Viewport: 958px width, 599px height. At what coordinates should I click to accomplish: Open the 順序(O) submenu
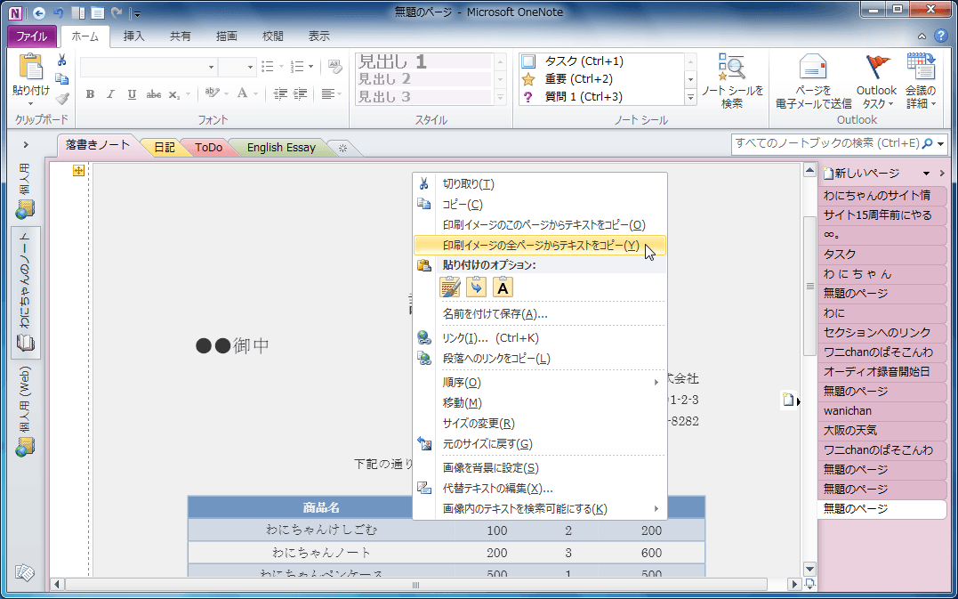coord(540,383)
